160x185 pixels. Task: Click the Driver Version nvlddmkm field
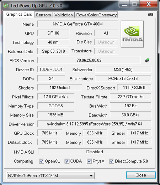[x=94, y=124]
